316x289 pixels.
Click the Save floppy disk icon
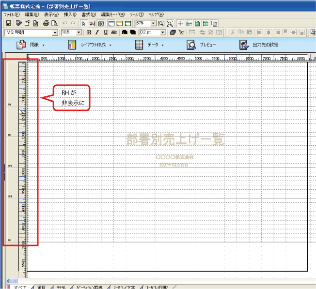(8, 23)
